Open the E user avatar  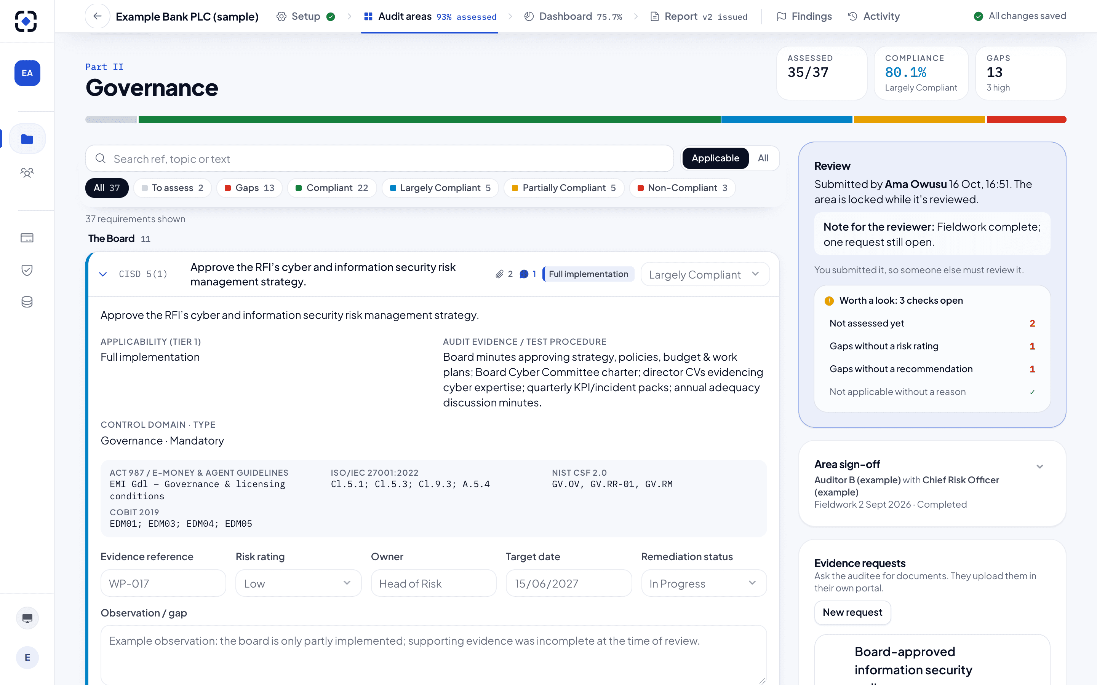click(x=27, y=657)
